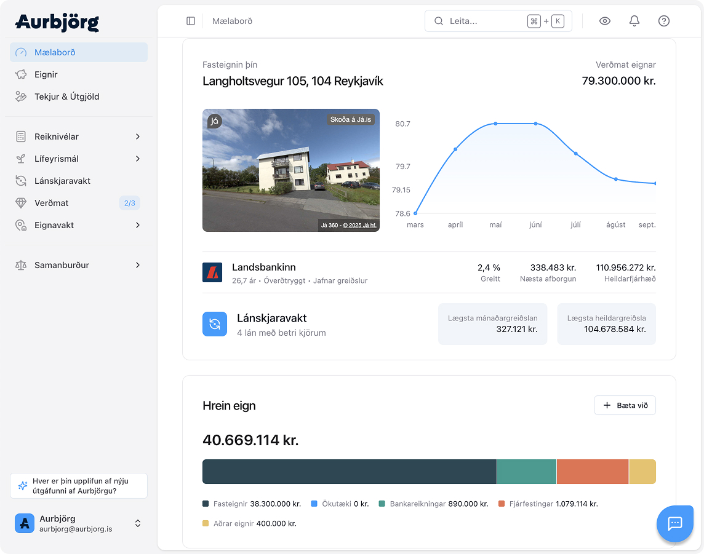Click the Aurbjörg logo in sidebar
This screenshot has width=704, height=554.
[57, 22]
